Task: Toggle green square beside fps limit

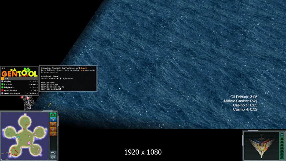Action: (2, 85)
